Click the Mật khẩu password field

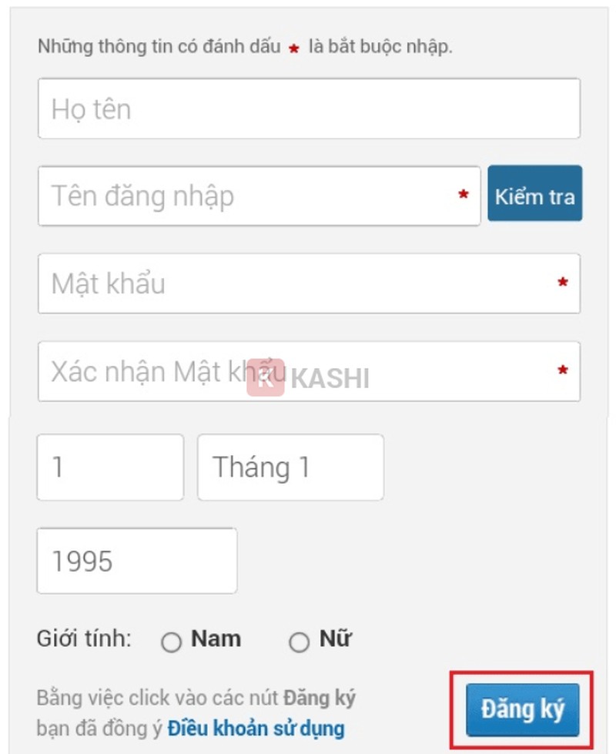(308, 284)
